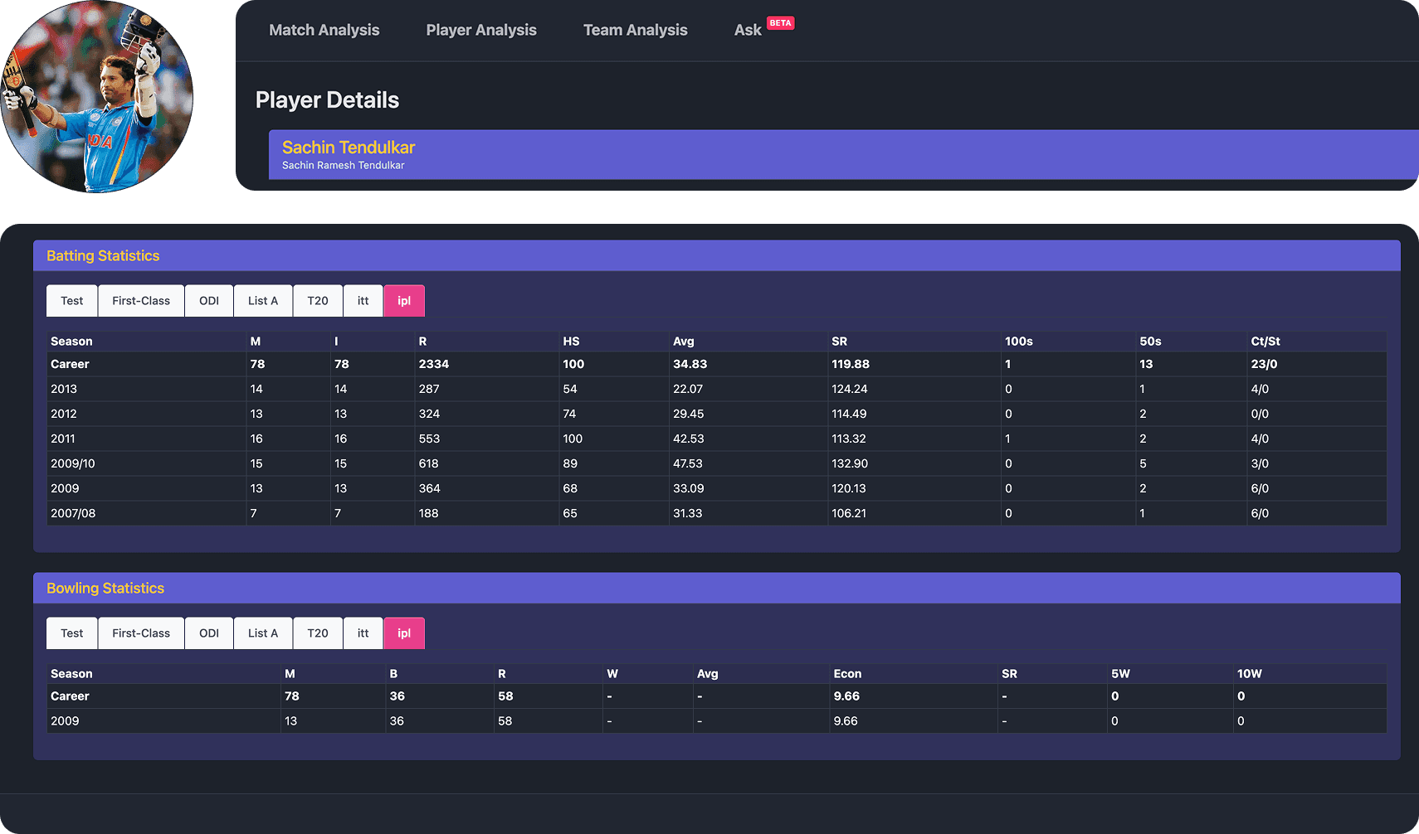Open the Player Analysis menu
This screenshot has height=834, width=1419.
pos(481,30)
